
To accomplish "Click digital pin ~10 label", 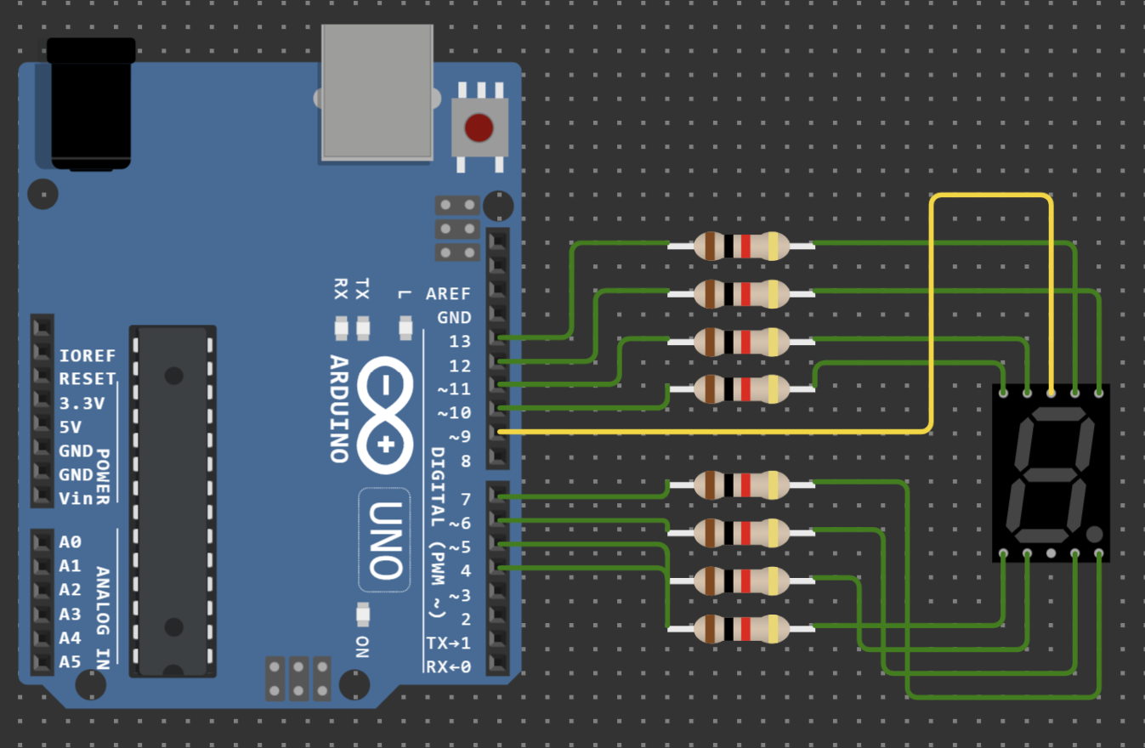I will coord(454,413).
